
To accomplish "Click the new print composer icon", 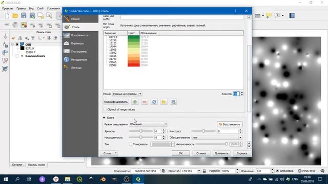I will (40, 15).
